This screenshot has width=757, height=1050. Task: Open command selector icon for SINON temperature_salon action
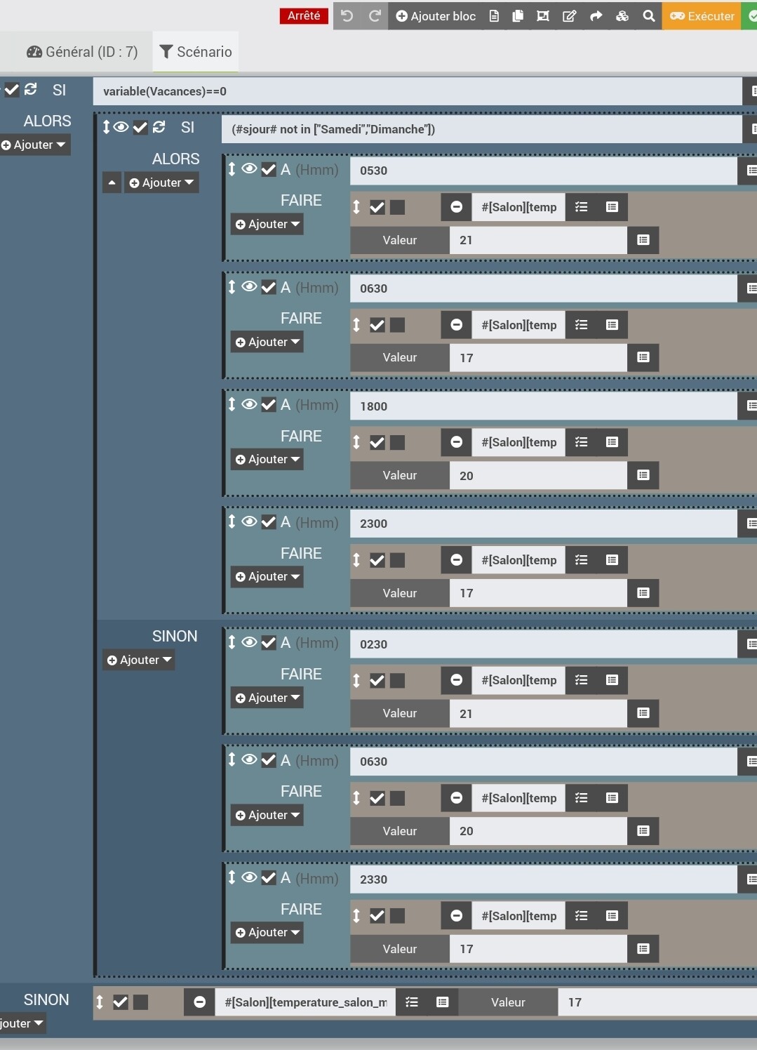(x=442, y=1002)
